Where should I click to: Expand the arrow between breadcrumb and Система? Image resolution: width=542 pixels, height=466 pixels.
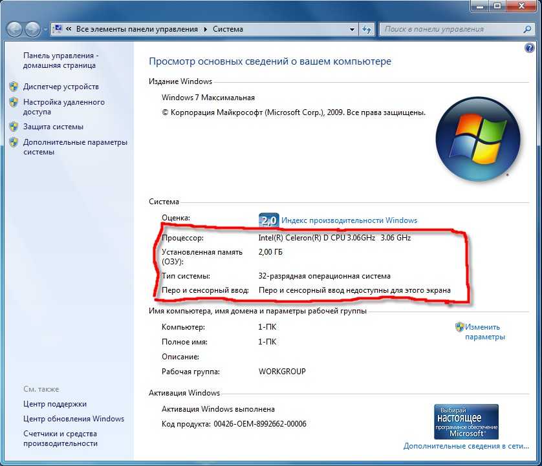coord(205,29)
